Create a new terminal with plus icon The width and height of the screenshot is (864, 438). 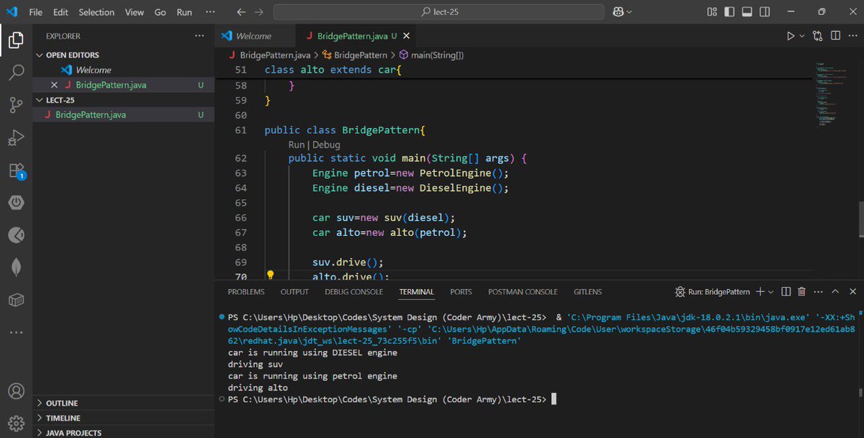coord(760,292)
